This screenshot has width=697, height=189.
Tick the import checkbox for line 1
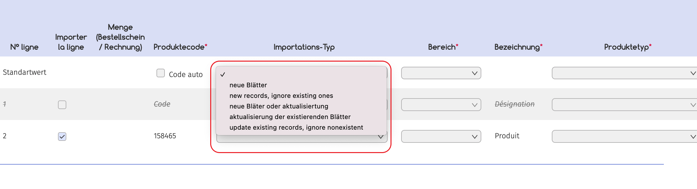(62, 105)
